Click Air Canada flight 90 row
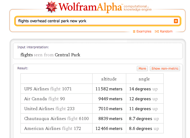 92,99
